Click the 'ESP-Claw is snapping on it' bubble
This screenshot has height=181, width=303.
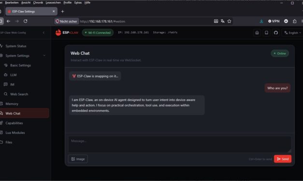point(95,76)
